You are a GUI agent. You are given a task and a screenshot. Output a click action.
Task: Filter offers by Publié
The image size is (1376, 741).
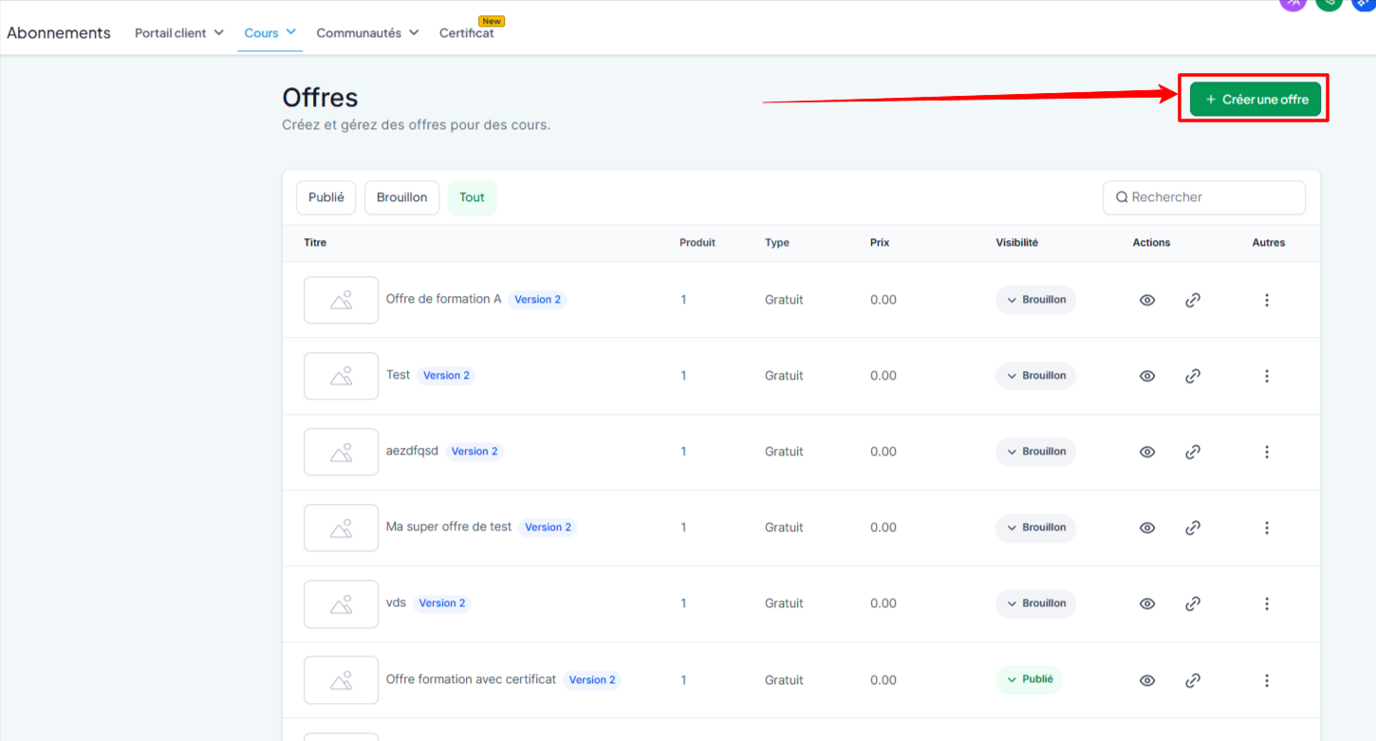pyautogui.click(x=326, y=197)
